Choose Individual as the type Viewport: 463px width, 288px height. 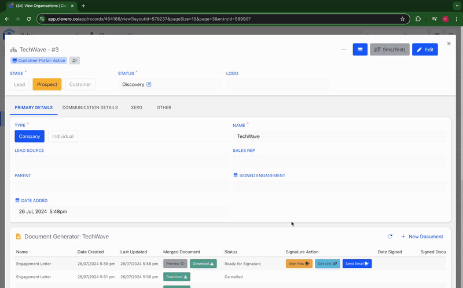[63, 136]
